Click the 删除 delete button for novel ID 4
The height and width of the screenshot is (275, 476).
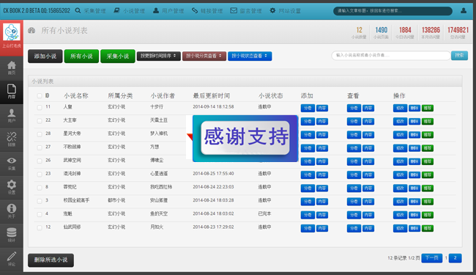pos(414,215)
